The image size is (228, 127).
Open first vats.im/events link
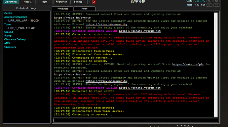point(72,18)
